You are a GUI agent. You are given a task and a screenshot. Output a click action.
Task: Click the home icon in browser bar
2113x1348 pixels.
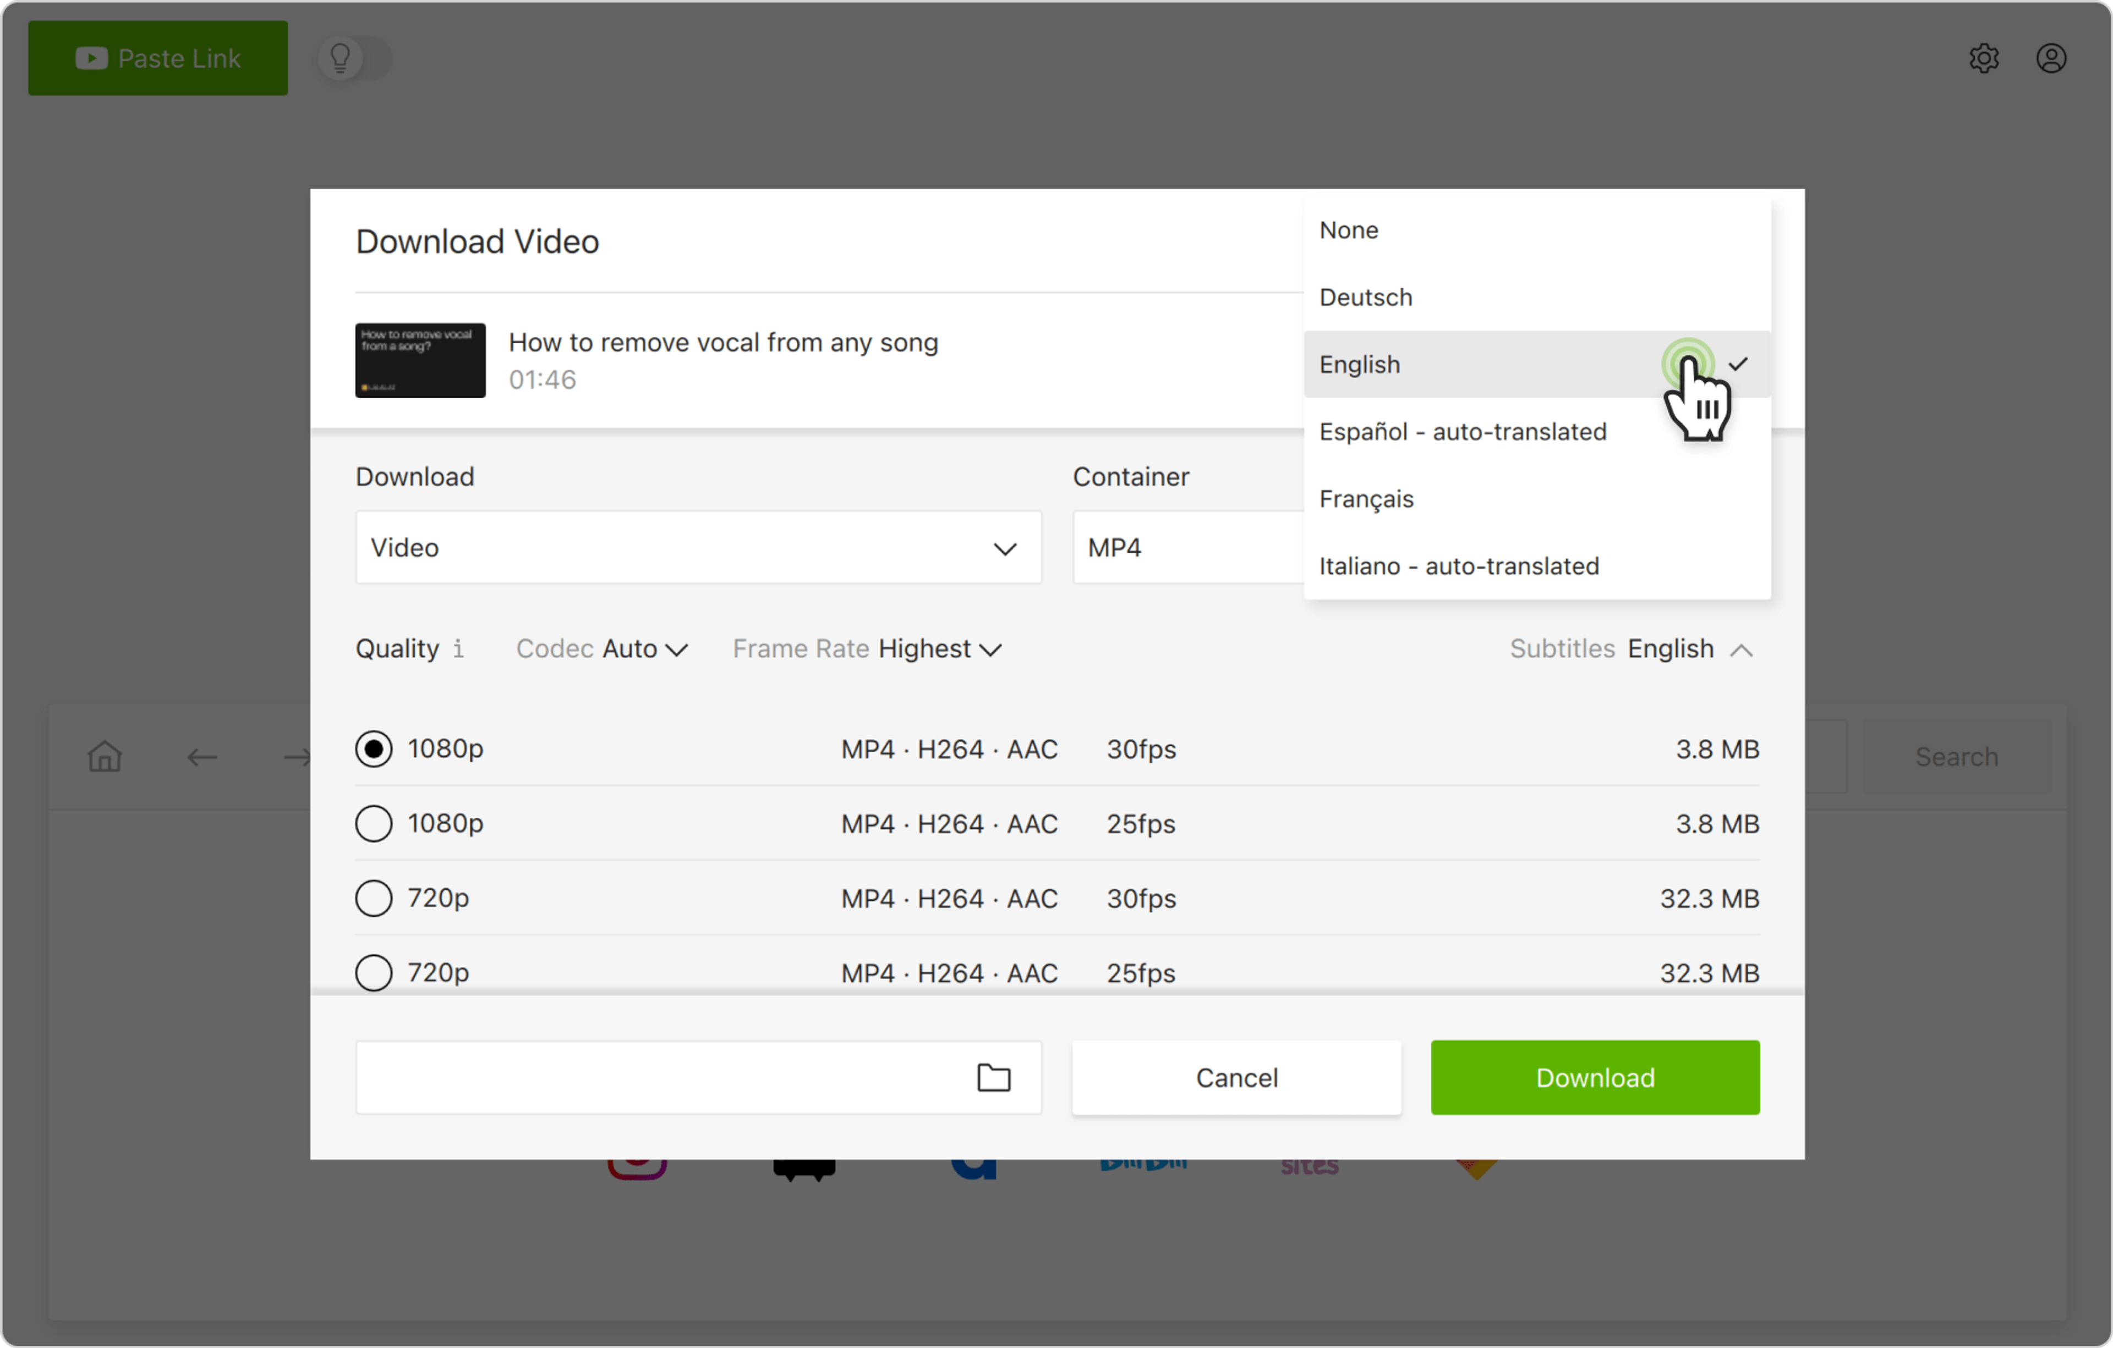click(x=105, y=756)
